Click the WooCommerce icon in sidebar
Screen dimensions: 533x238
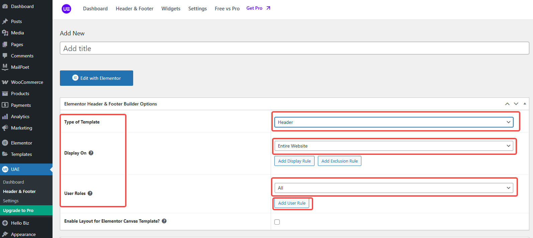point(5,82)
